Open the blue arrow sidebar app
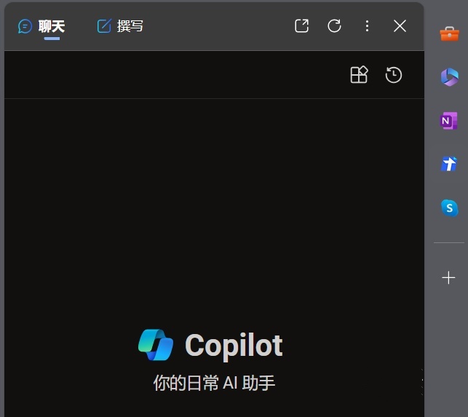This screenshot has height=417, width=468. [449, 164]
